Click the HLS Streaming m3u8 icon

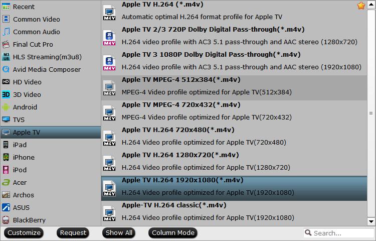pos(6,57)
